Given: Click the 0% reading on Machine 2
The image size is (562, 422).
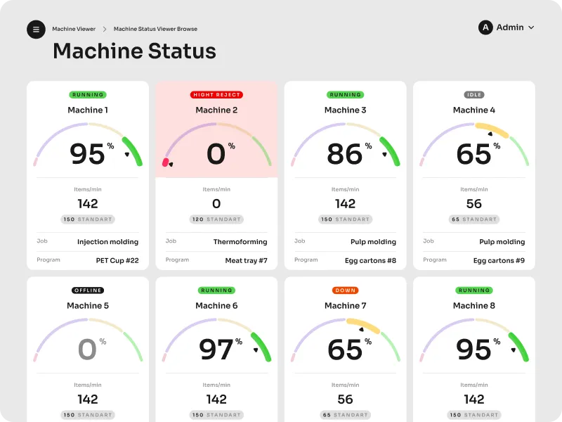Looking at the screenshot, I should (x=221, y=153).
